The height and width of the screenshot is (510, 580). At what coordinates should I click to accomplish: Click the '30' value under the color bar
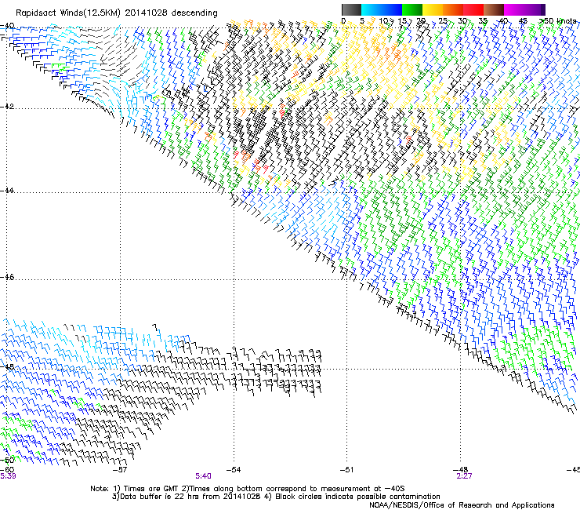click(x=462, y=21)
